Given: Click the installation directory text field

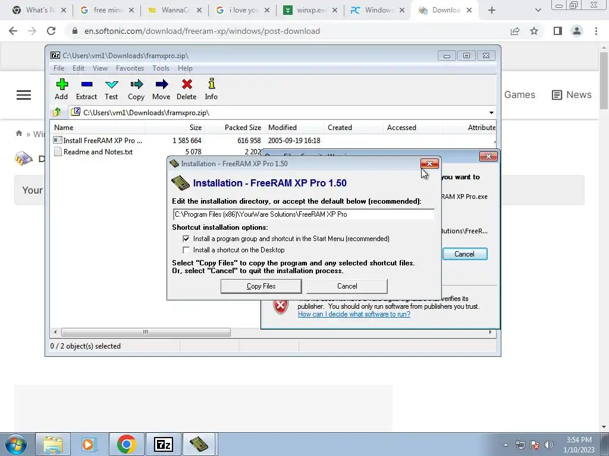Looking at the screenshot, I should point(303,214).
